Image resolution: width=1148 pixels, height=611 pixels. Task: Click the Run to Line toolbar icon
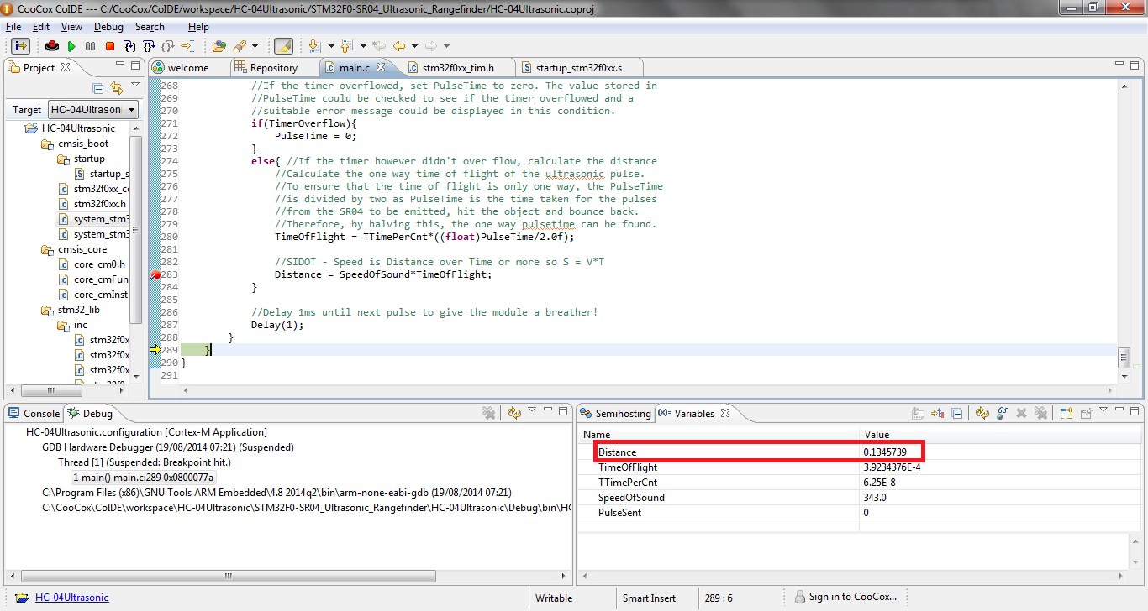tap(187, 46)
